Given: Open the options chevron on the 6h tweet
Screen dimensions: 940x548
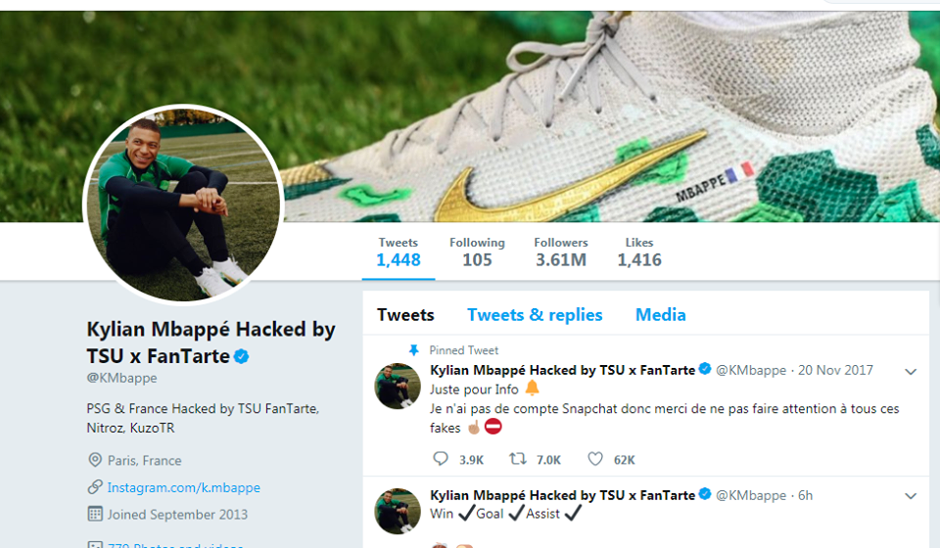Looking at the screenshot, I should click(x=911, y=497).
